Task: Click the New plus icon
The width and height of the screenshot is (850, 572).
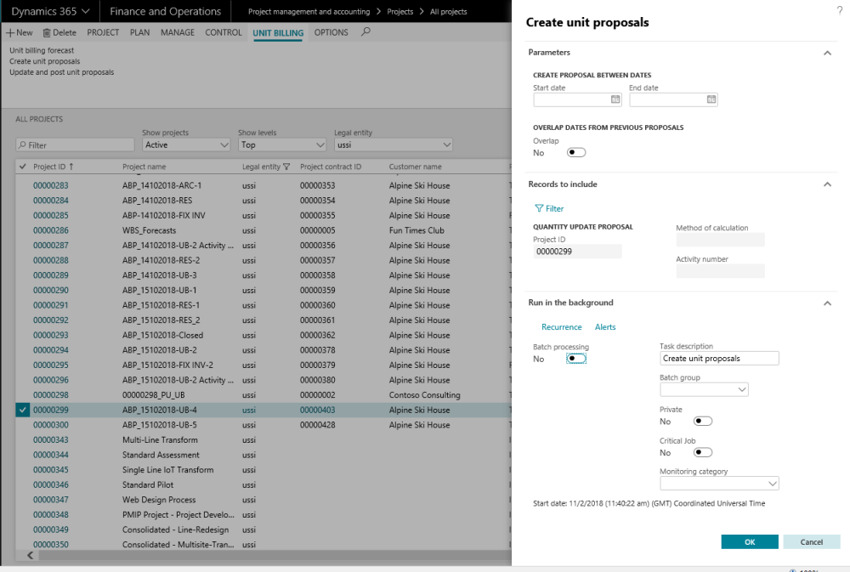Action: point(10,32)
